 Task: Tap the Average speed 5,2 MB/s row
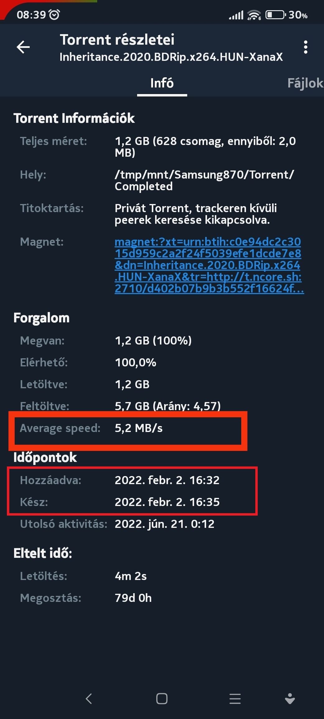(x=128, y=428)
